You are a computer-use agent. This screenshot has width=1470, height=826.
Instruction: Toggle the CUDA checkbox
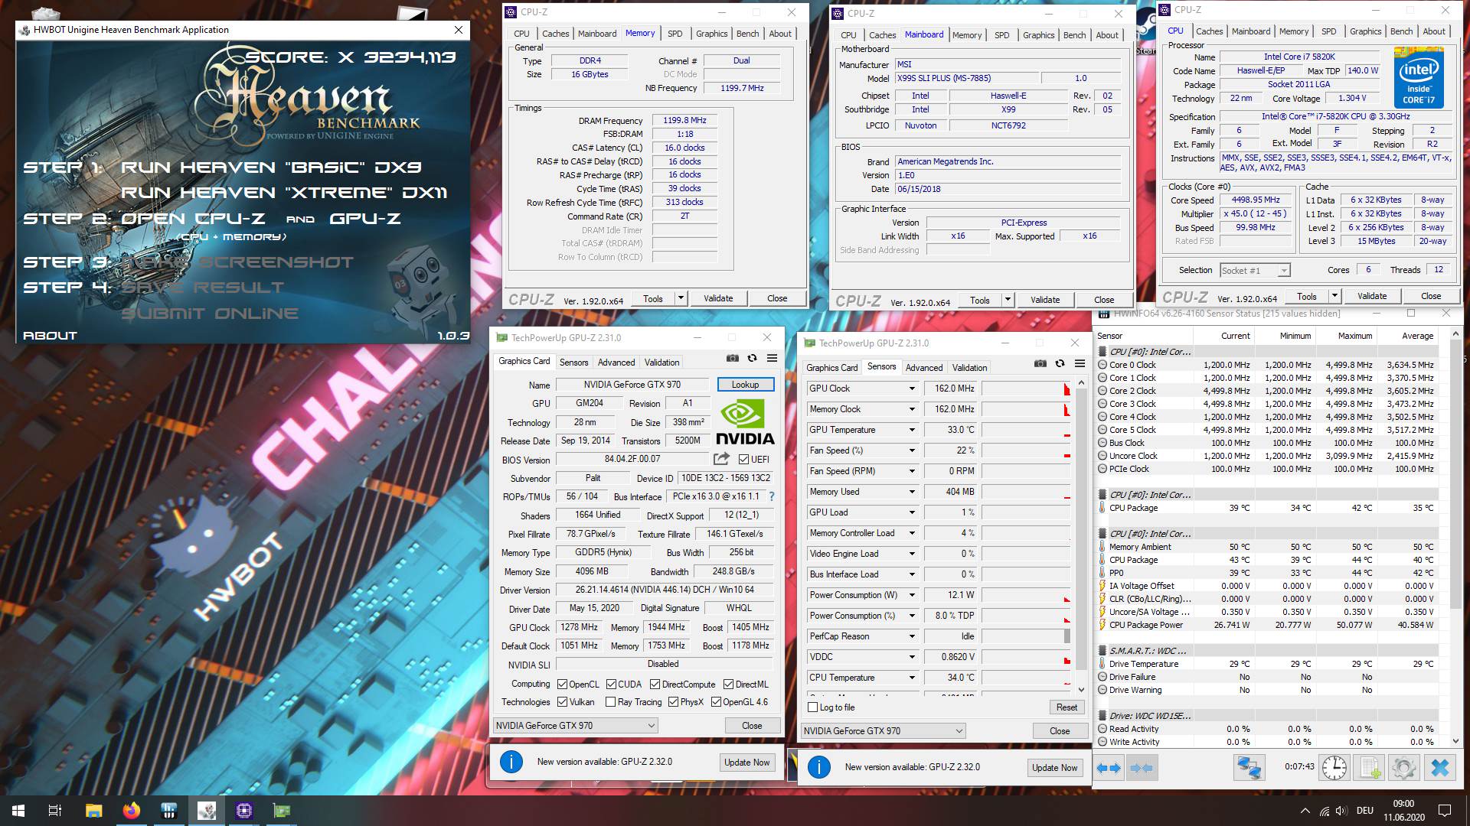(x=611, y=685)
